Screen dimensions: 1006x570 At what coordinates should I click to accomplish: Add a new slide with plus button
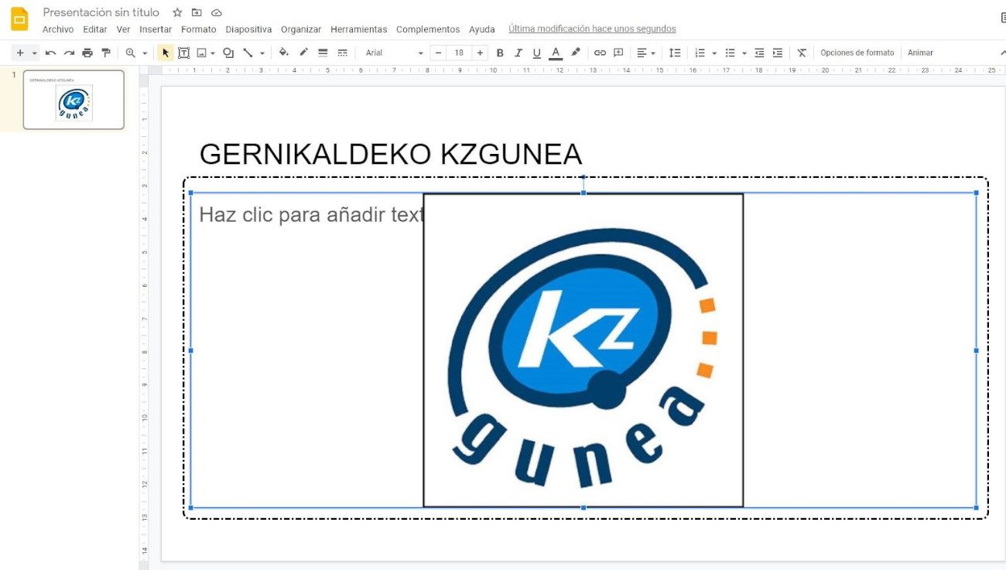pyautogui.click(x=20, y=53)
